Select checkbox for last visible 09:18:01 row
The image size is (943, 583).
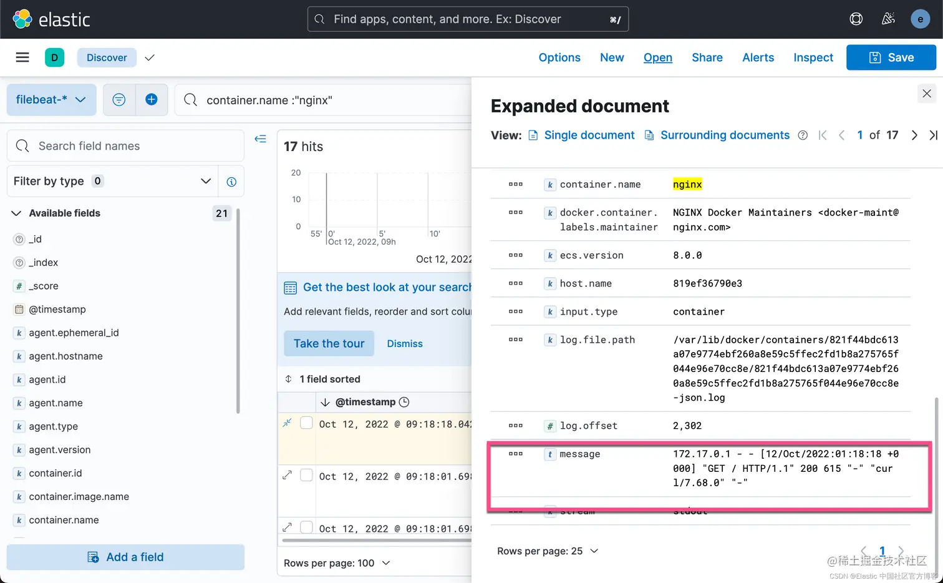(x=306, y=527)
